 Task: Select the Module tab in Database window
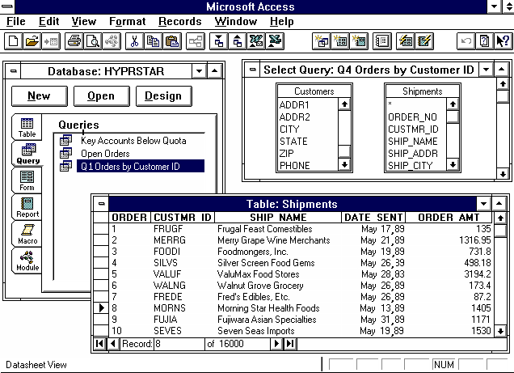[27, 261]
